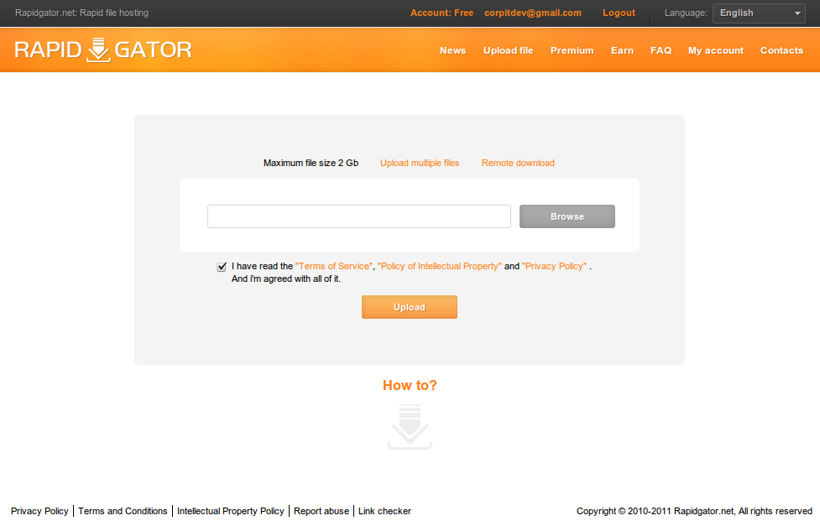Click the Rapidgator logo
Viewport: 820px width, 526px height.
click(x=103, y=49)
